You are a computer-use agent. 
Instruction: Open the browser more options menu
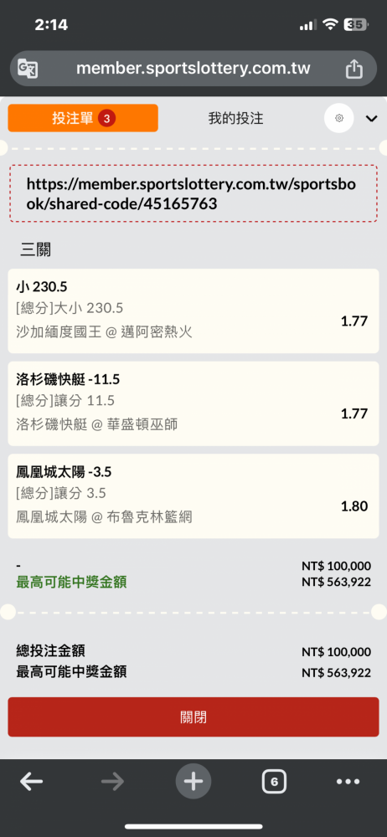pos(348,782)
